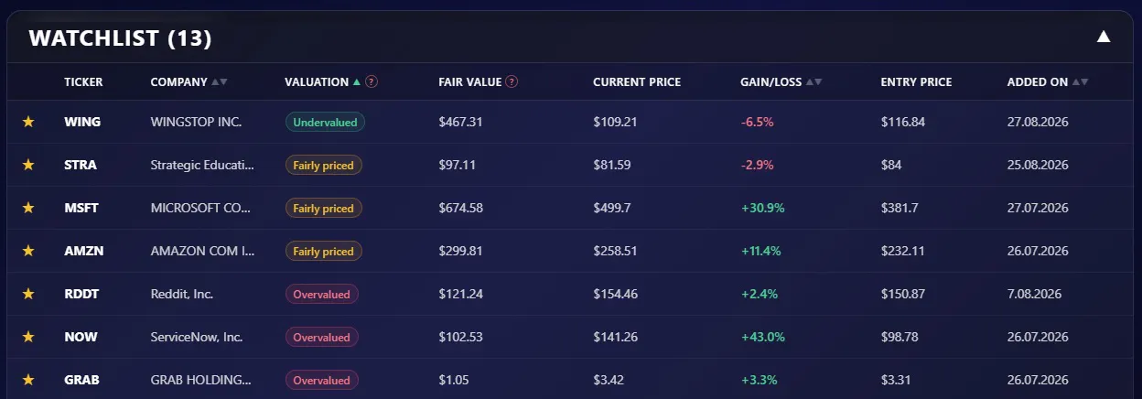Sort the table by Gain/Loss
The image size is (1142, 399).
[781, 81]
